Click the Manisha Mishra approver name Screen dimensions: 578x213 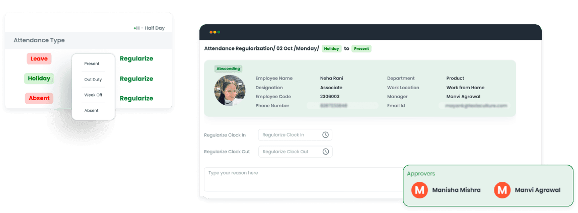pyautogui.click(x=456, y=190)
